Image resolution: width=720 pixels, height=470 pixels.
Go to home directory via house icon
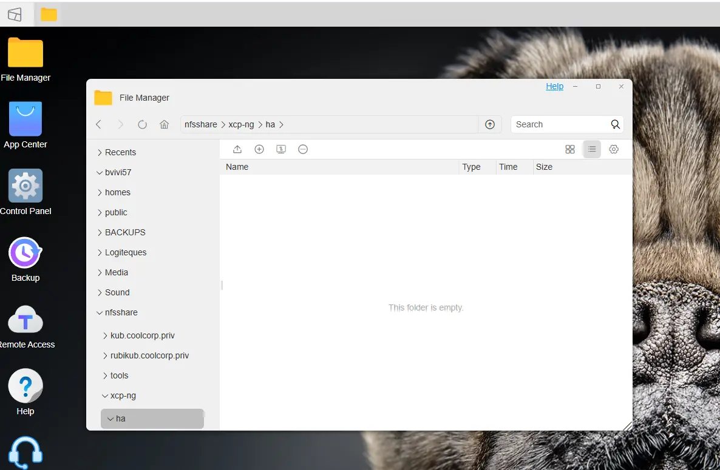pyautogui.click(x=164, y=124)
